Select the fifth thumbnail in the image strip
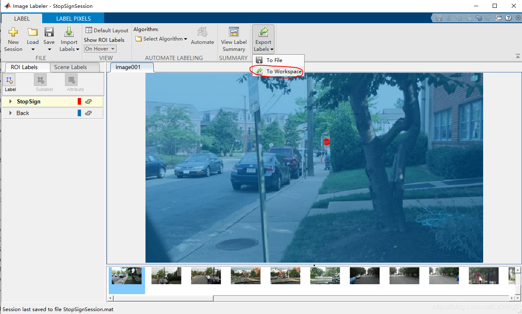 pos(285,276)
